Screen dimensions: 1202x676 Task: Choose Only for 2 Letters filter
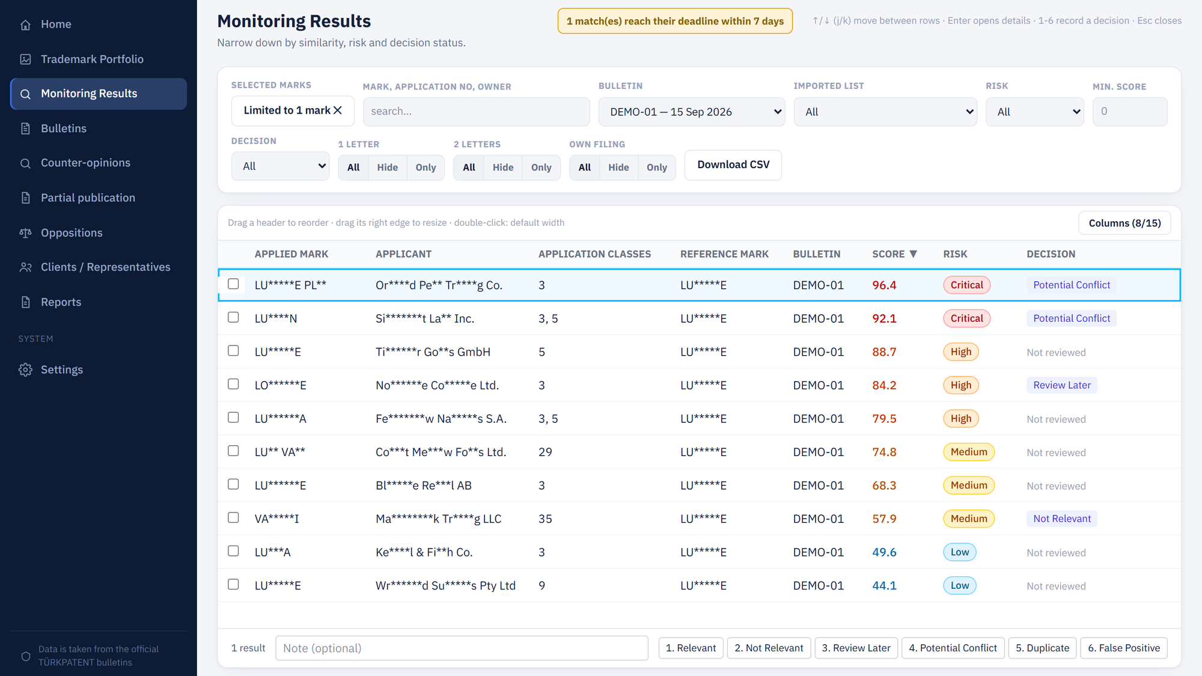541,168
